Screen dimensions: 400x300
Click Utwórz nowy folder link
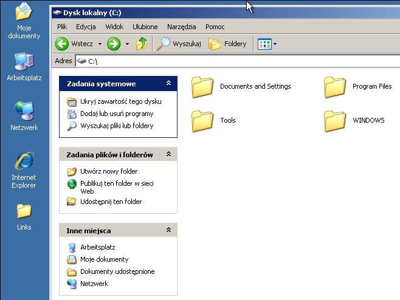point(109,171)
